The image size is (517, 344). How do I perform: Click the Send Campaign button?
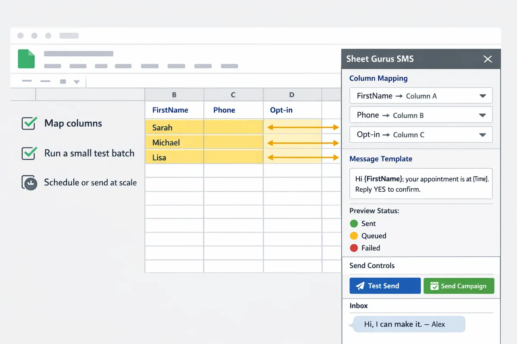click(459, 286)
